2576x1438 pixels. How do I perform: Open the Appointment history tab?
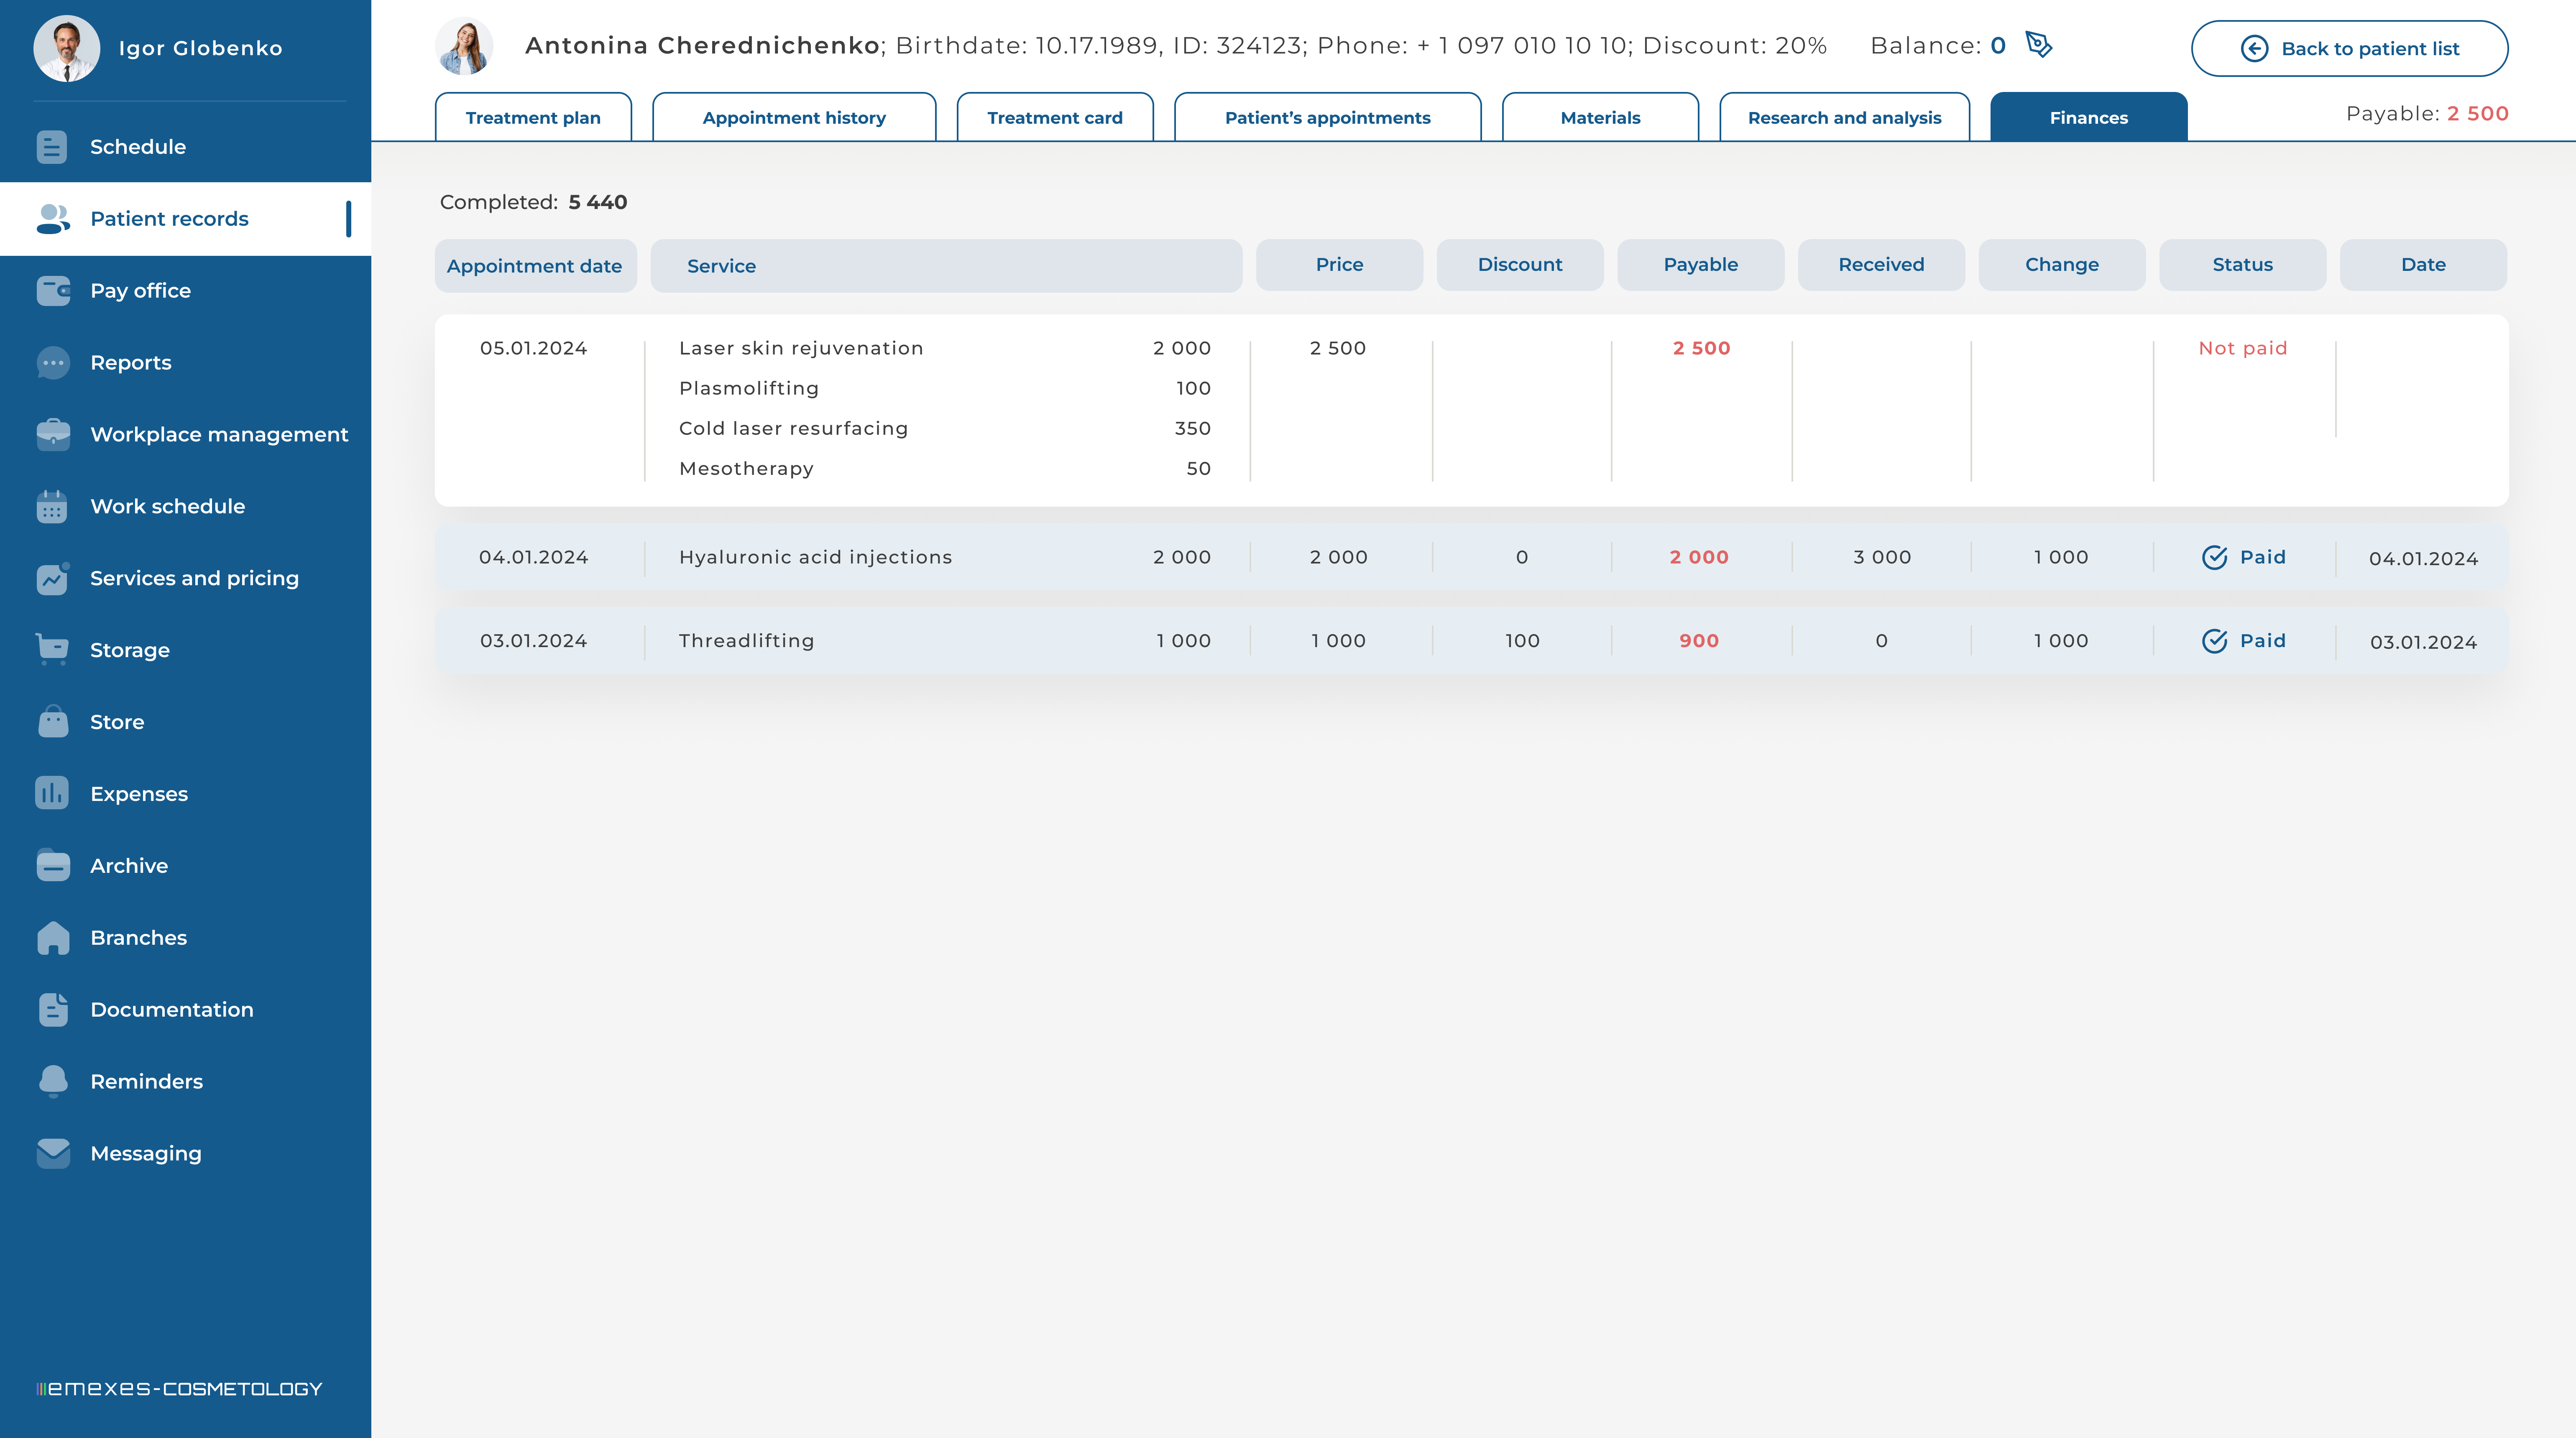pos(794,118)
